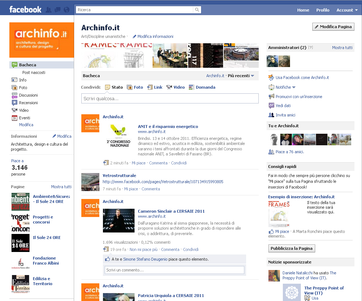Open Fondazione Franco Albini page link

(x=46, y=261)
